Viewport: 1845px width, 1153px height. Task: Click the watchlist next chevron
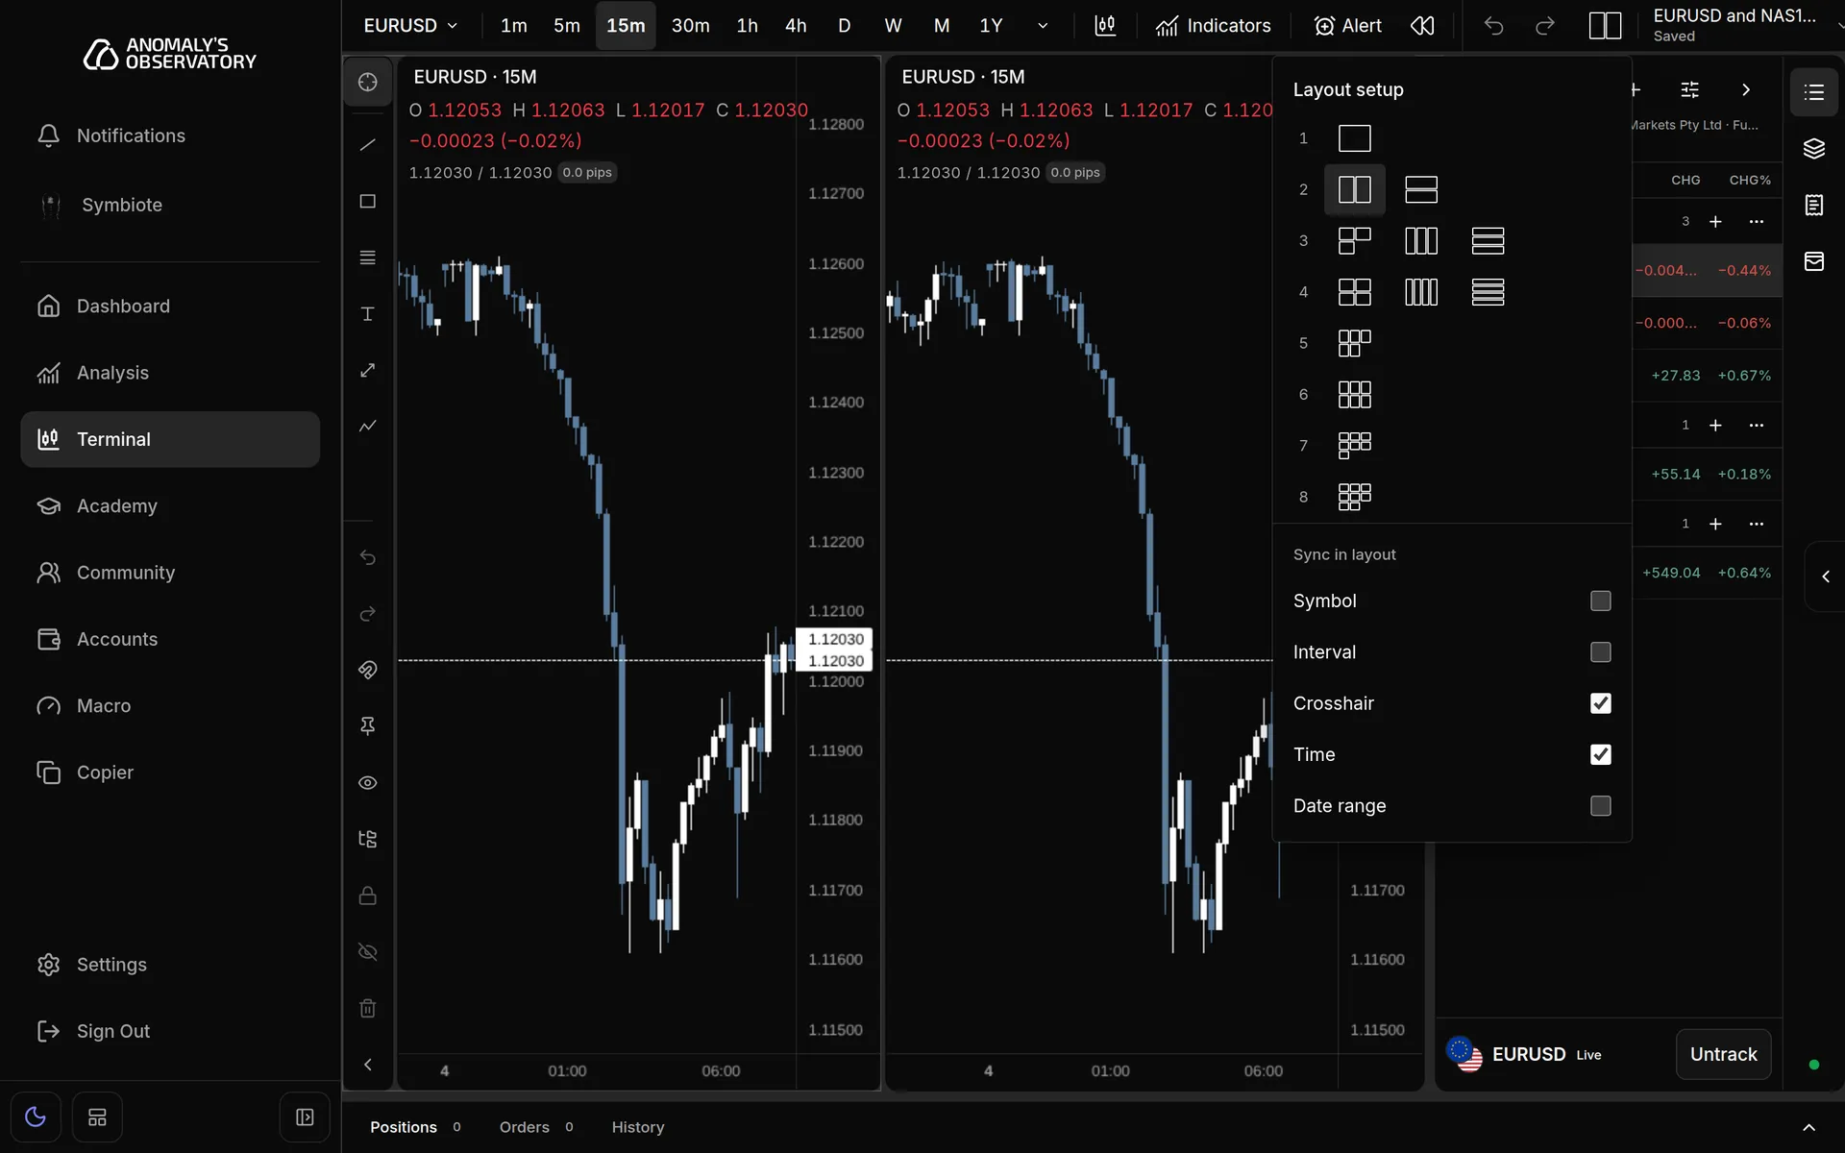(1746, 89)
